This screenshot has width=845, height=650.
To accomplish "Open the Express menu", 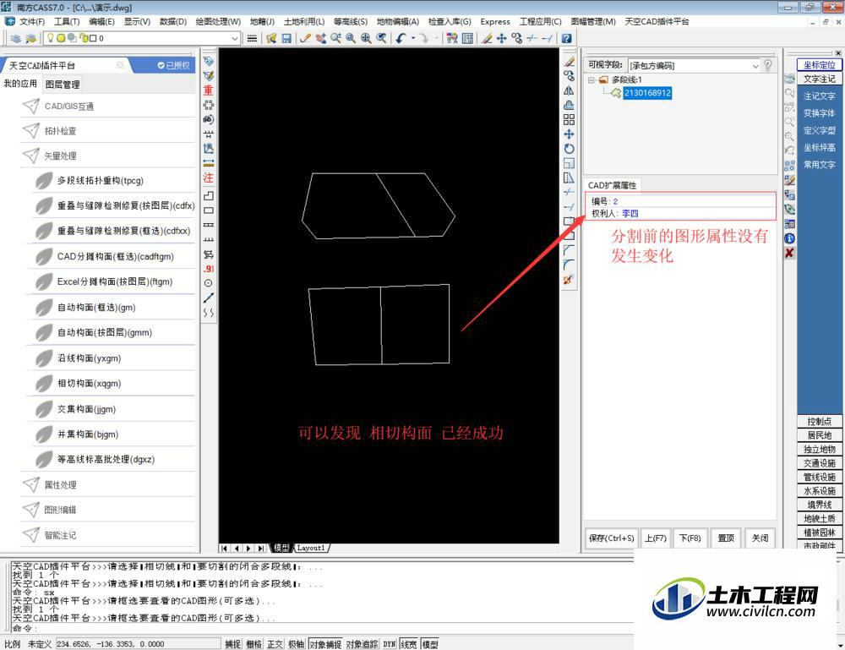I will [x=494, y=22].
